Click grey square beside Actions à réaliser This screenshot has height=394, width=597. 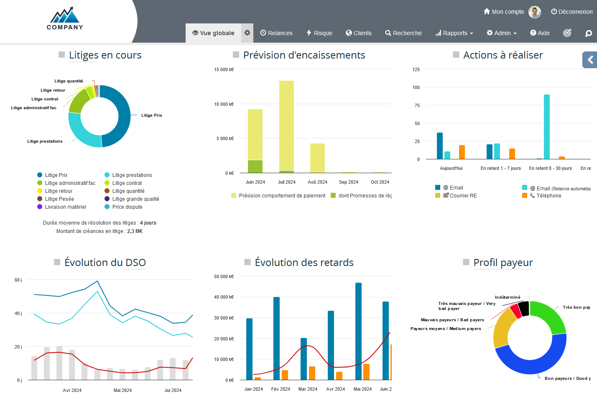(x=456, y=55)
